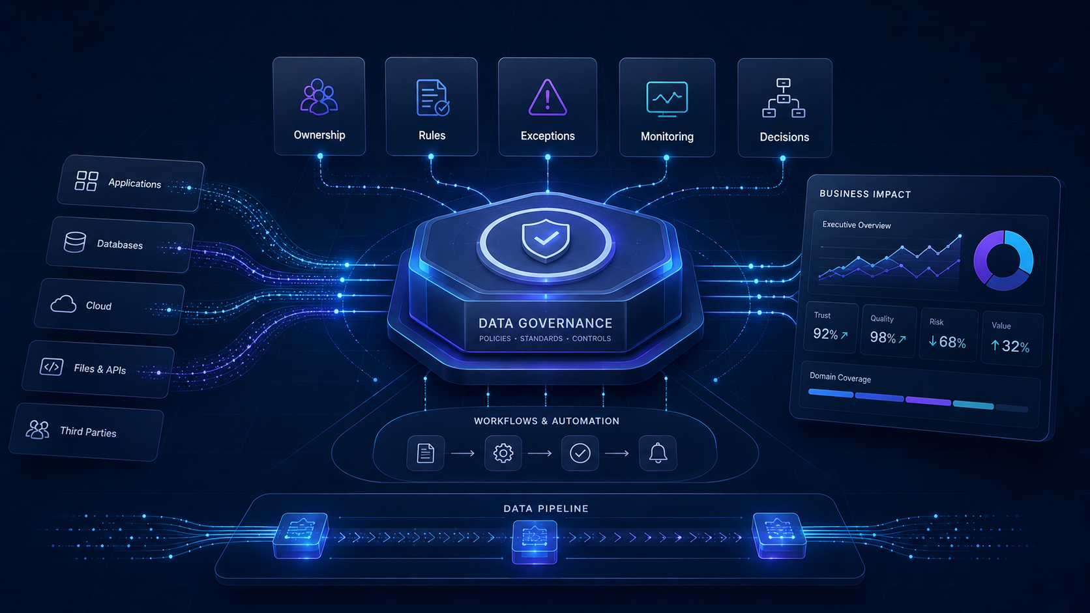This screenshot has height=613, width=1090.
Task: Click the BUSINESS IMPACT panel title
Action: (x=865, y=194)
